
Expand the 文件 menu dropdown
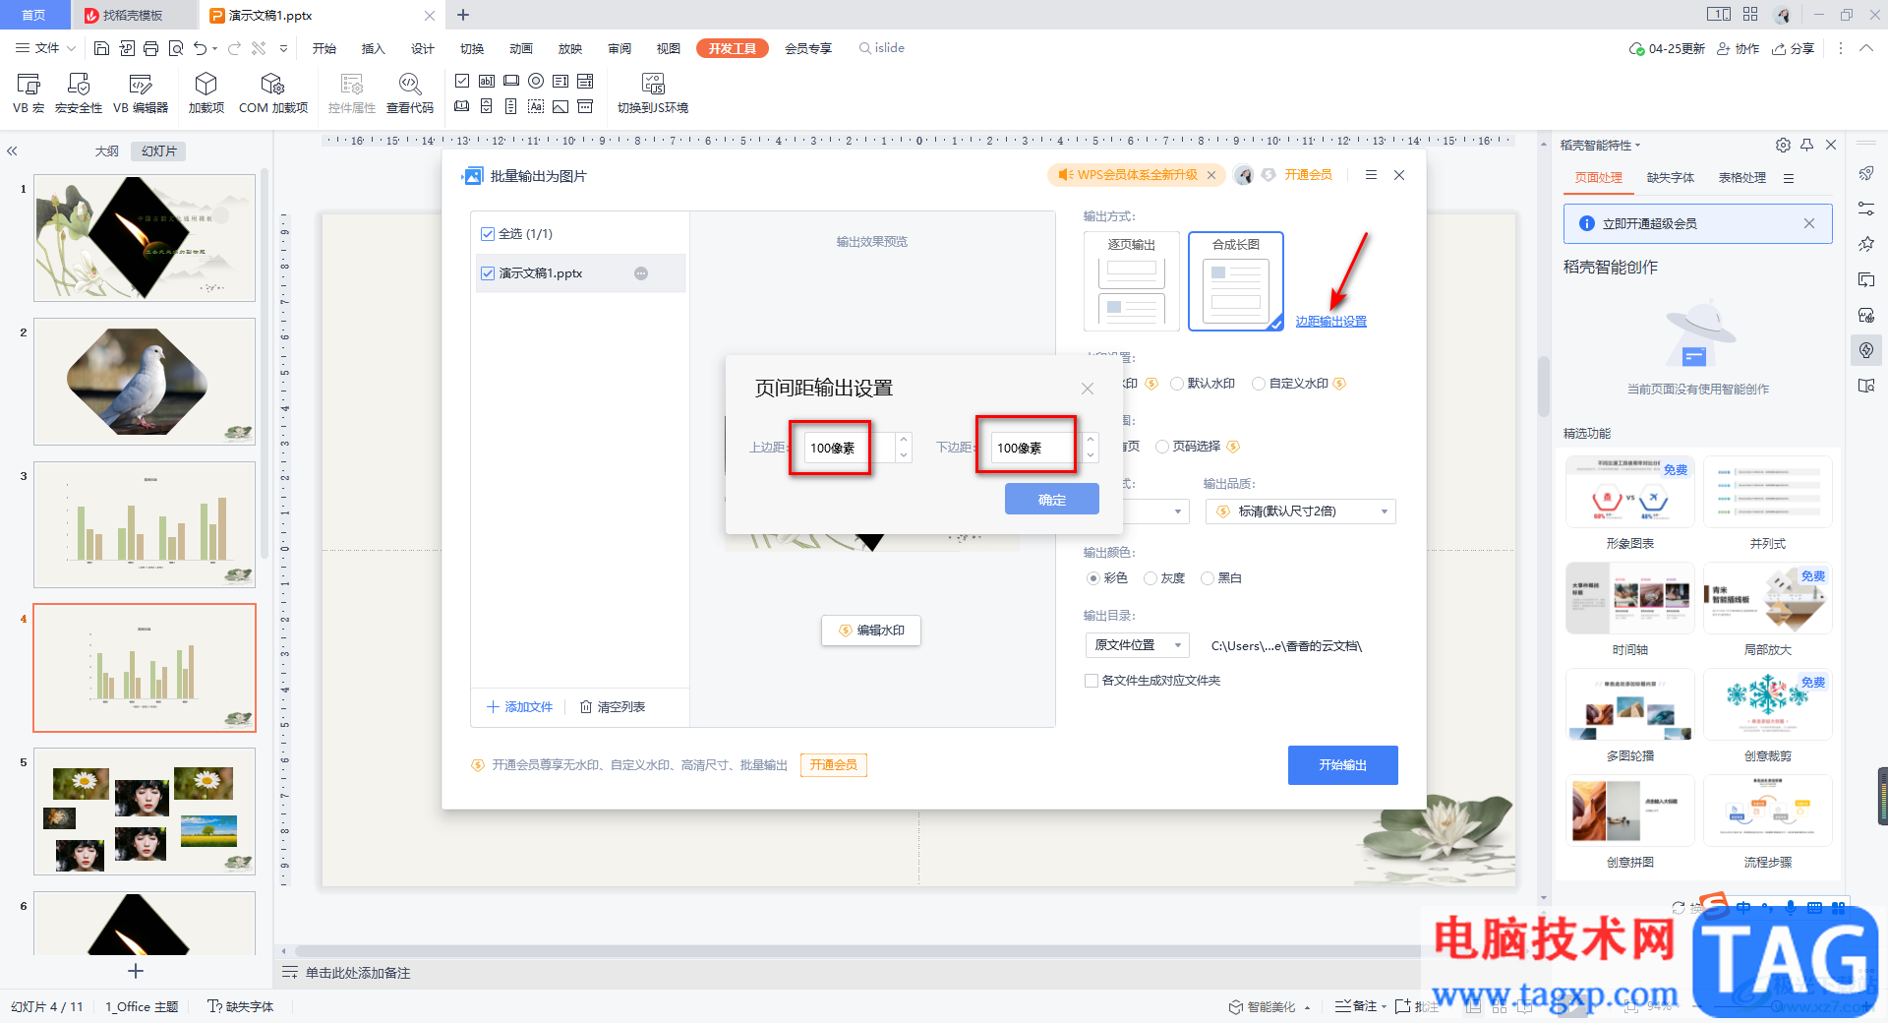(x=45, y=48)
